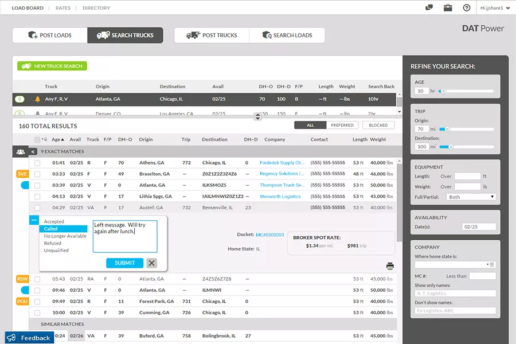The height and width of the screenshot is (344, 516).
Task: Click the status note text area
Action: [125, 236]
